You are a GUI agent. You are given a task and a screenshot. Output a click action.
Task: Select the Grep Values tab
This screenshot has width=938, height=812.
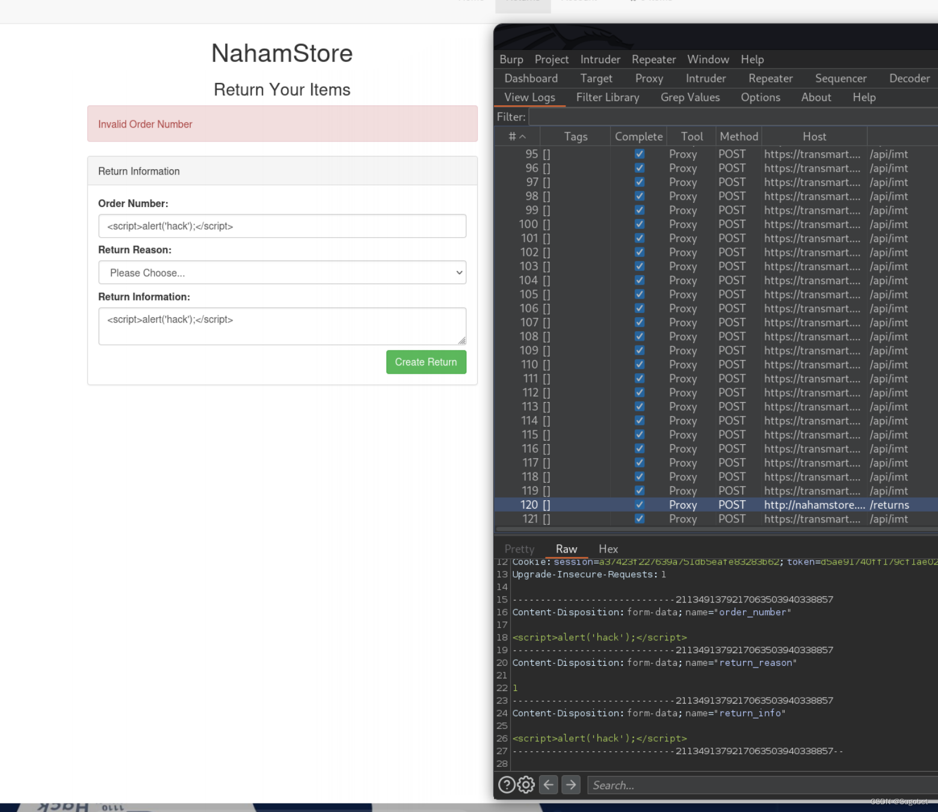click(690, 98)
